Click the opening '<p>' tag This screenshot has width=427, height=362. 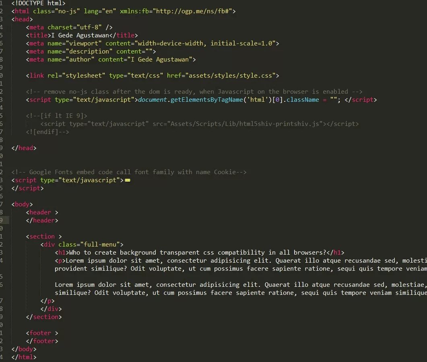[x=60, y=261]
